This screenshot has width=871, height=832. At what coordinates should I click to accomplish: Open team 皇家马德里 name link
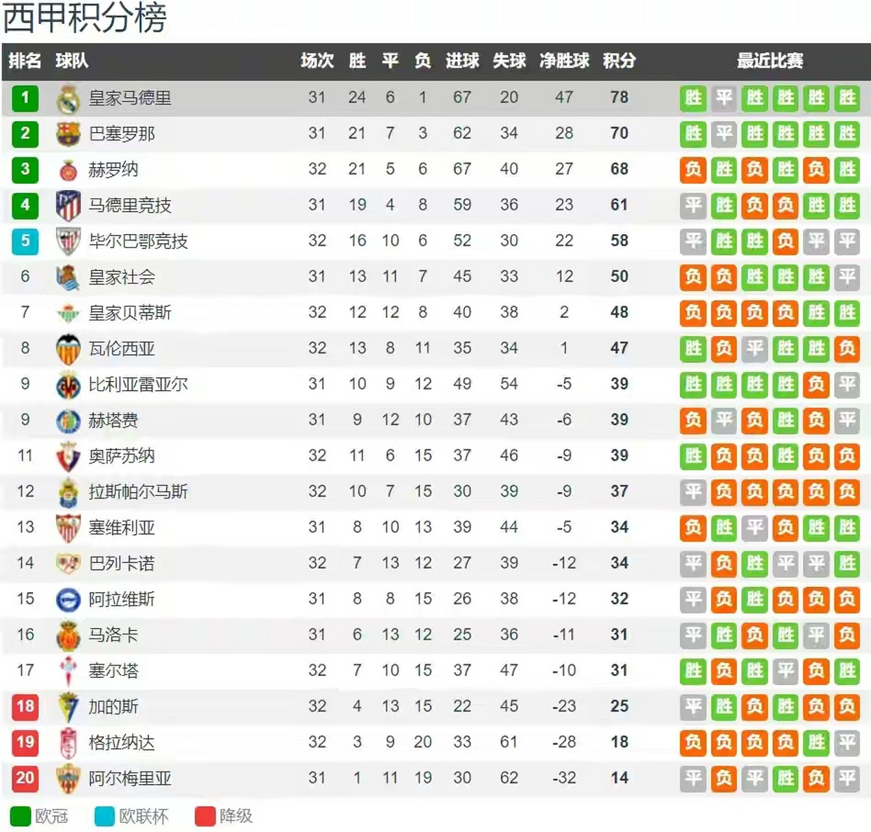pyautogui.click(x=130, y=98)
